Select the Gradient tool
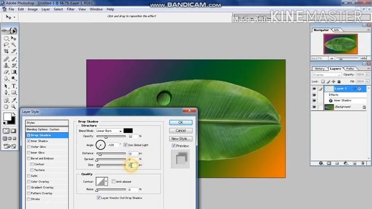Screen dimensions: 372x209 pyautogui.click(x=13, y=72)
